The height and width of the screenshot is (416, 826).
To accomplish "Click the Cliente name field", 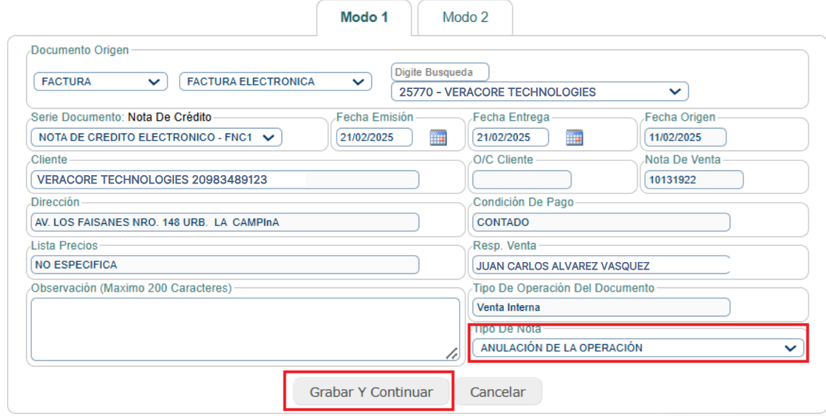I will [x=225, y=180].
